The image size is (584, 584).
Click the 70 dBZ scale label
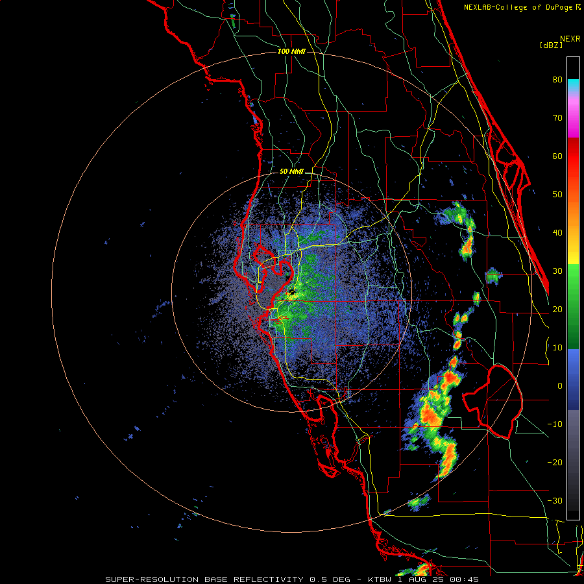click(557, 118)
